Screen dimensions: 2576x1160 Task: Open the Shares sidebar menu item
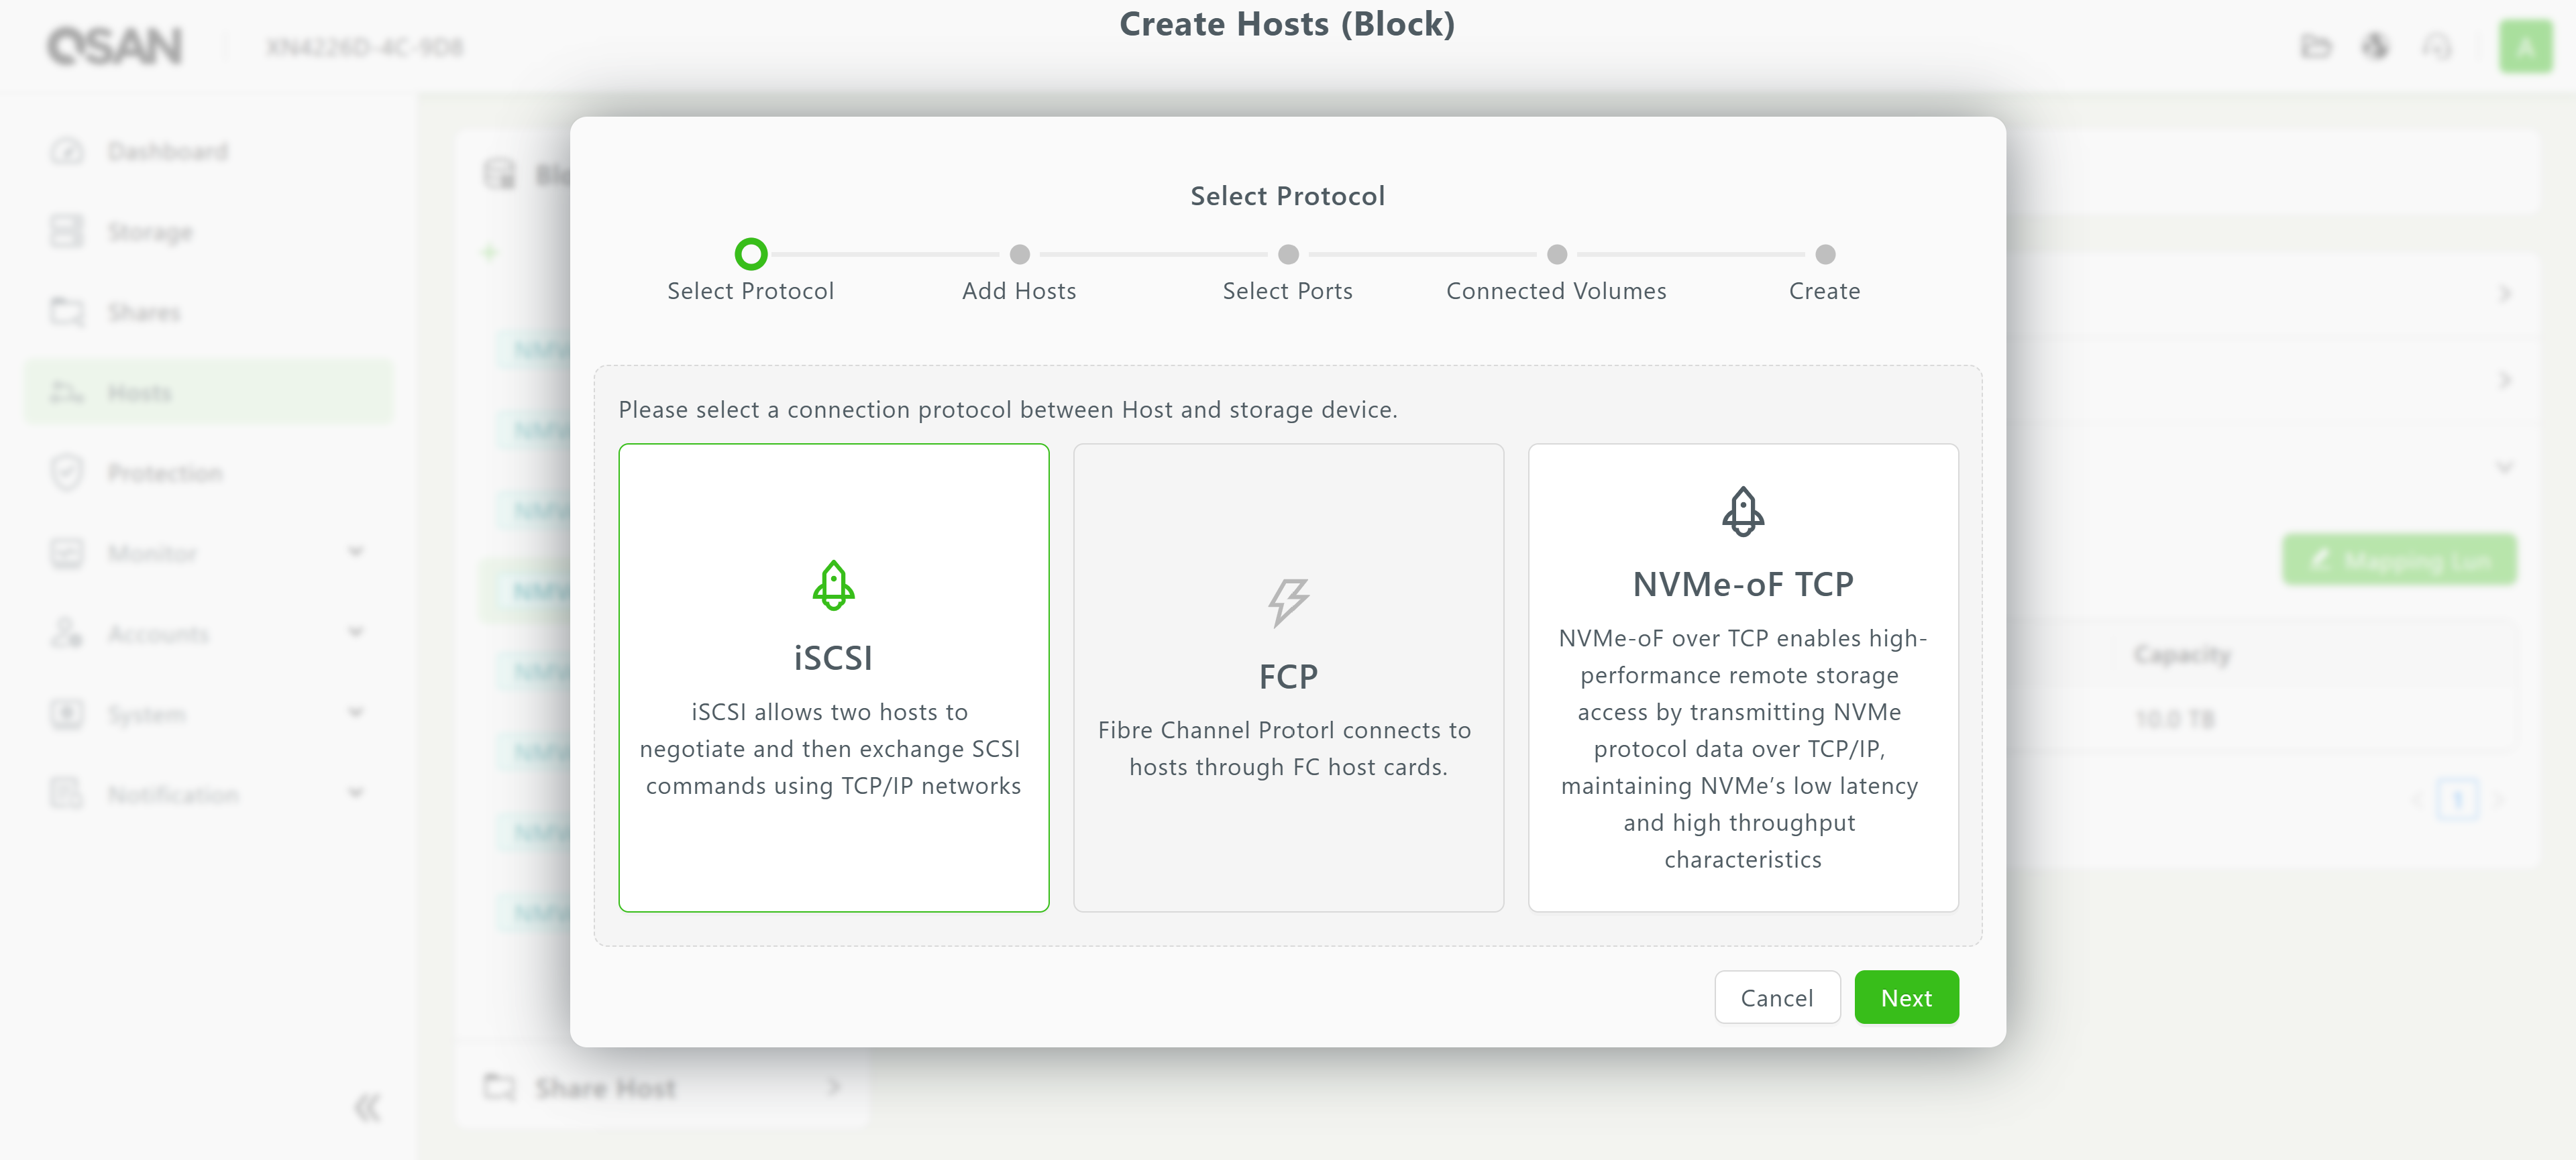point(144,312)
